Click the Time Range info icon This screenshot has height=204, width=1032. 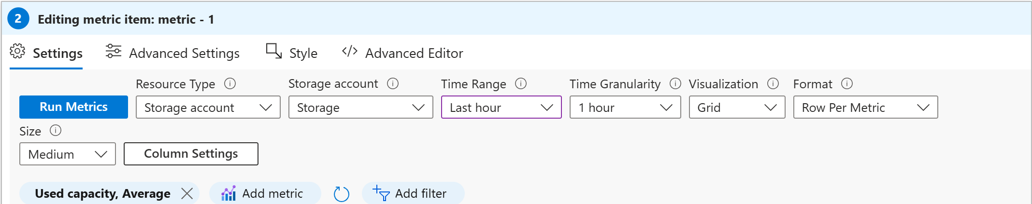[x=521, y=84]
